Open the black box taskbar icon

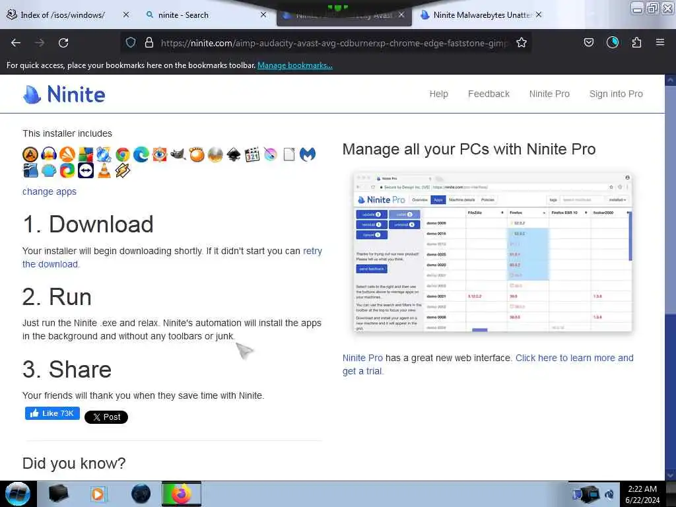click(59, 494)
